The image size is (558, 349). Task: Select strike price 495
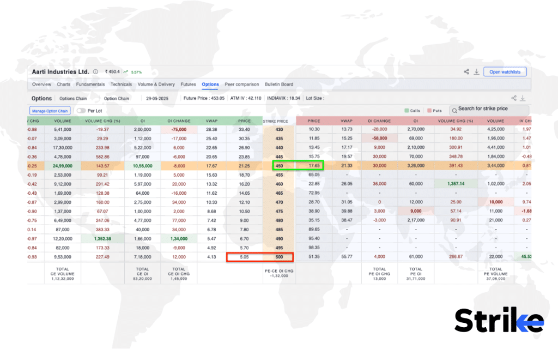(279, 248)
